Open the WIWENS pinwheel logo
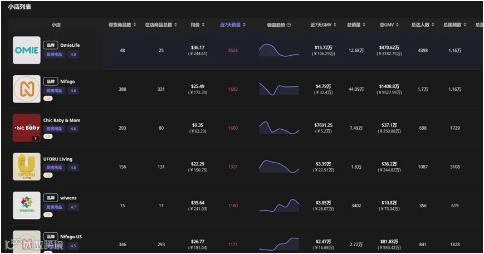Screen dimensions: 484x254 click(x=27, y=206)
